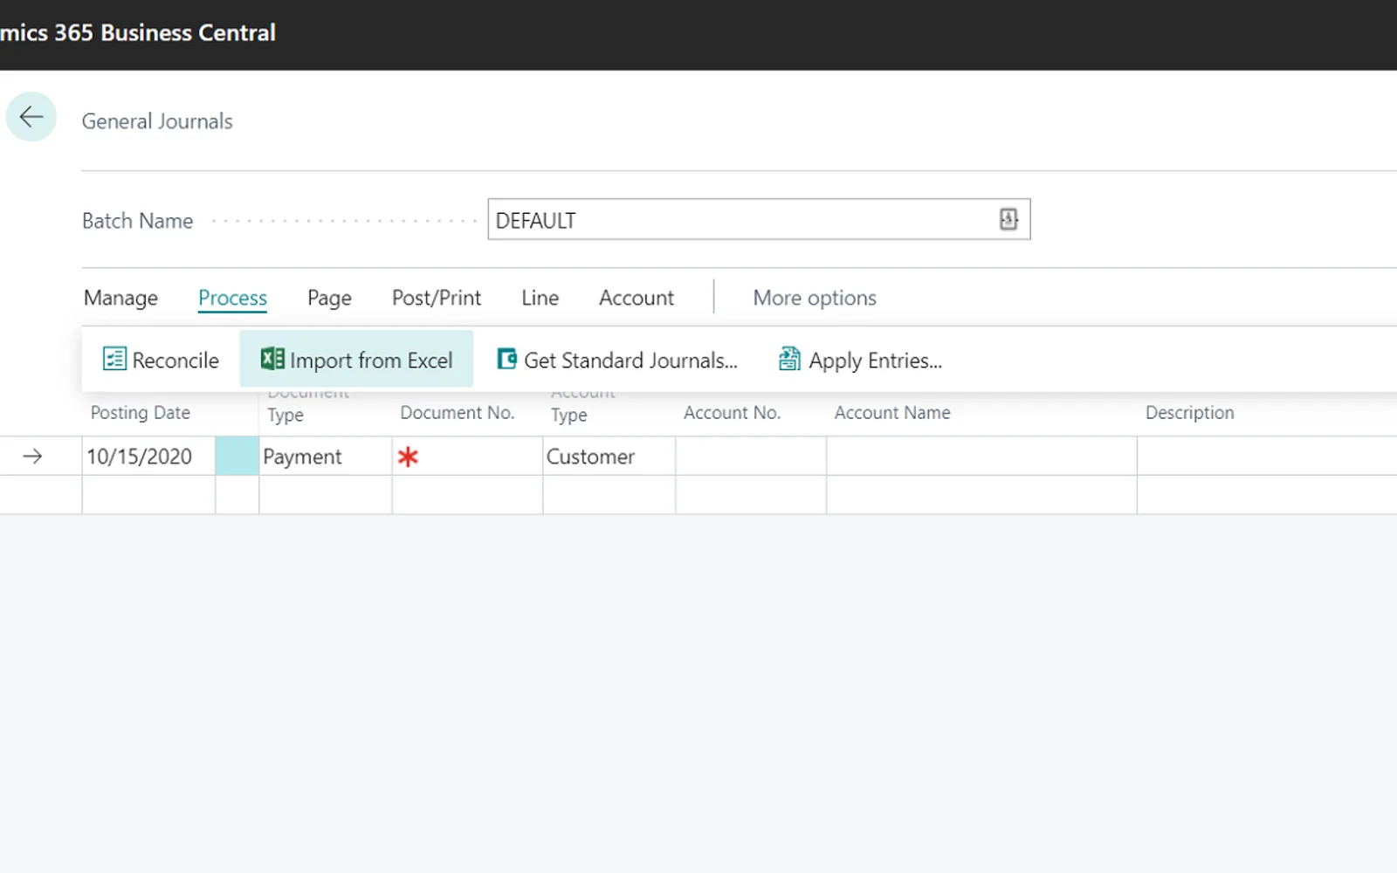The height and width of the screenshot is (873, 1397).
Task: Click the Reconcile icon
Action: coord(114,359)
